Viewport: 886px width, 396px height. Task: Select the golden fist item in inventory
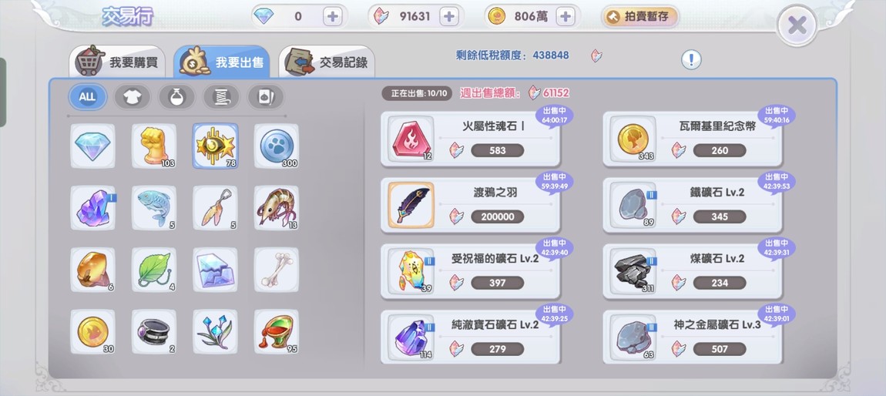click(x=153, y=146)
